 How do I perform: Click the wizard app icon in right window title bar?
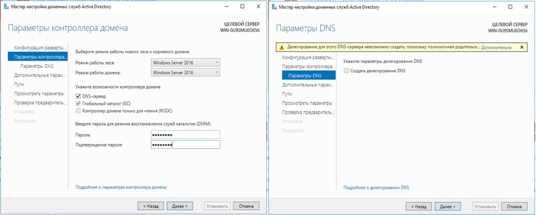pyautogui.click(x=273, y=7)
